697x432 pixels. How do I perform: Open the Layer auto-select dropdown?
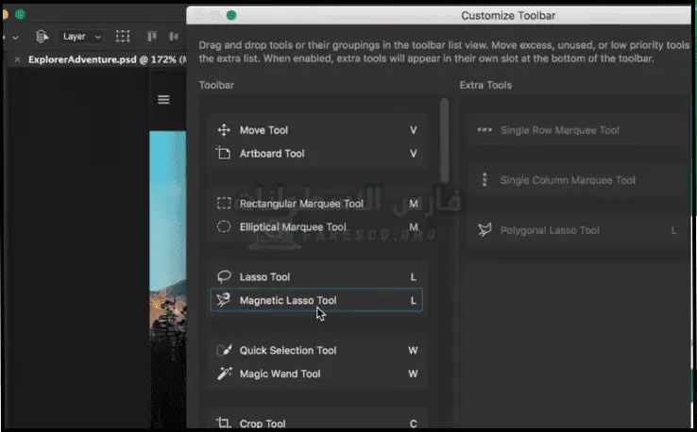click(81, 37)
